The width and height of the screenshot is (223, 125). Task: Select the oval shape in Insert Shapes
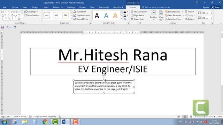point(16,12)
